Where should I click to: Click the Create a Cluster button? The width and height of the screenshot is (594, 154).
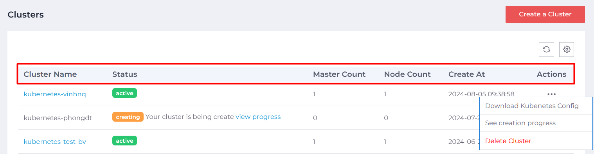[x=545, y=14]
